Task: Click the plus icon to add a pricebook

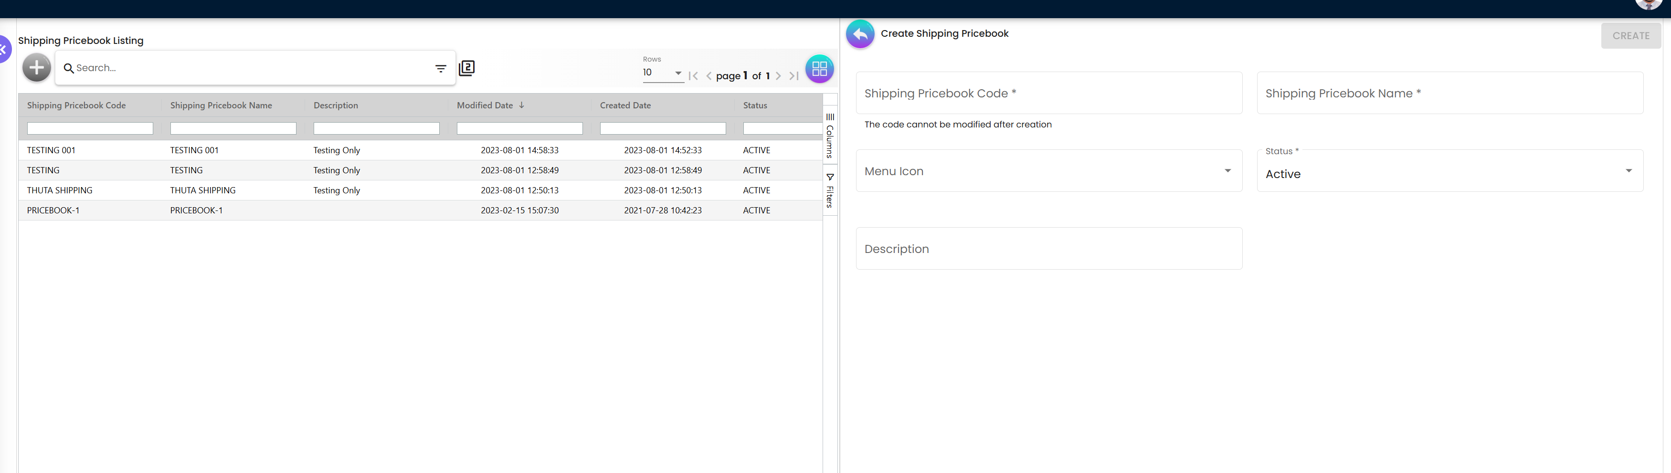Action: pos(36,67)
